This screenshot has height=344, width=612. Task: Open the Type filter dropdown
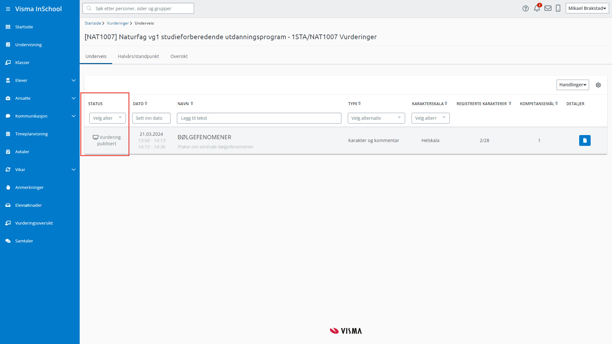tap(376, 118)
